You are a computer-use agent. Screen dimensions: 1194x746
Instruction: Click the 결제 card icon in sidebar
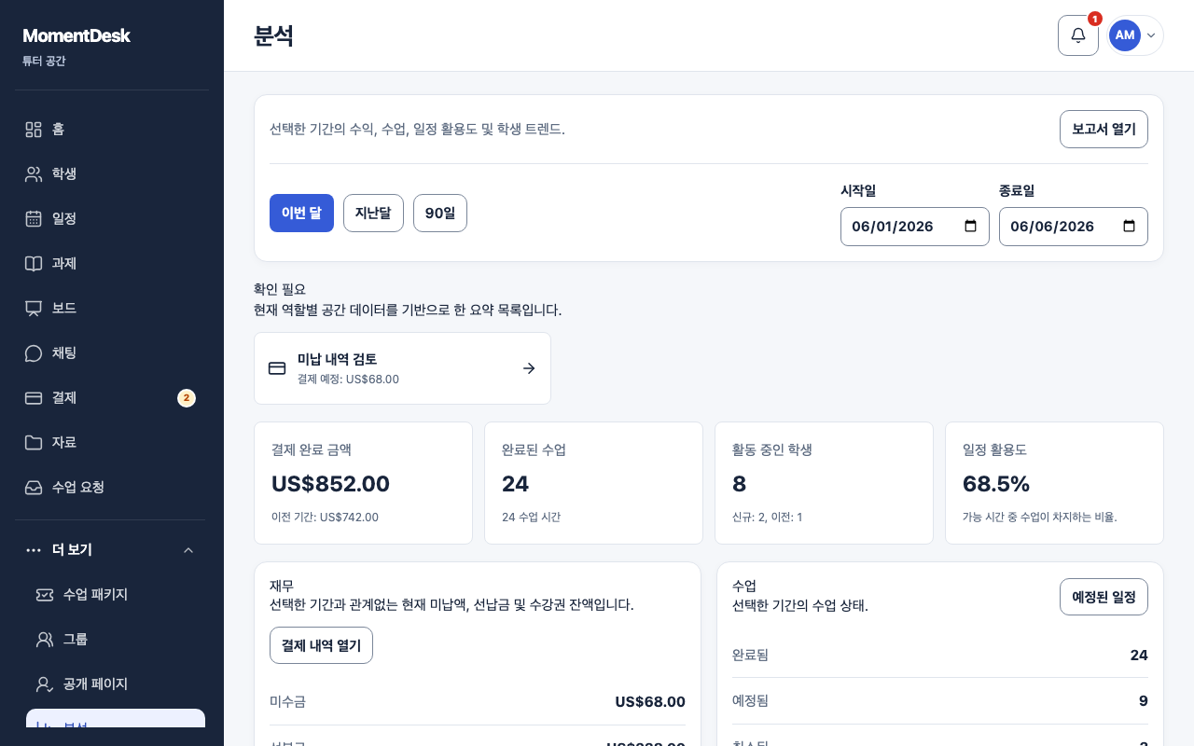(x=34, y=398)
